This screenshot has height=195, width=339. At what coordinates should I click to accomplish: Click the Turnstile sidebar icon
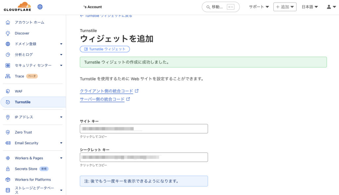(x=8, y=102)
